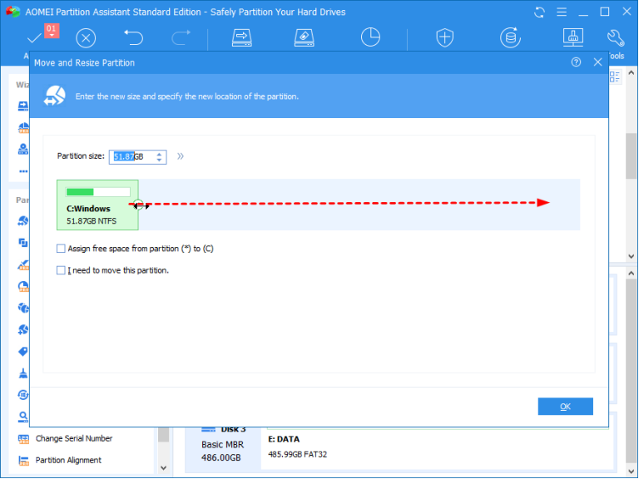
Task: Click the overlapping-squares copy sidebar icon
Action: coord(23,243)
